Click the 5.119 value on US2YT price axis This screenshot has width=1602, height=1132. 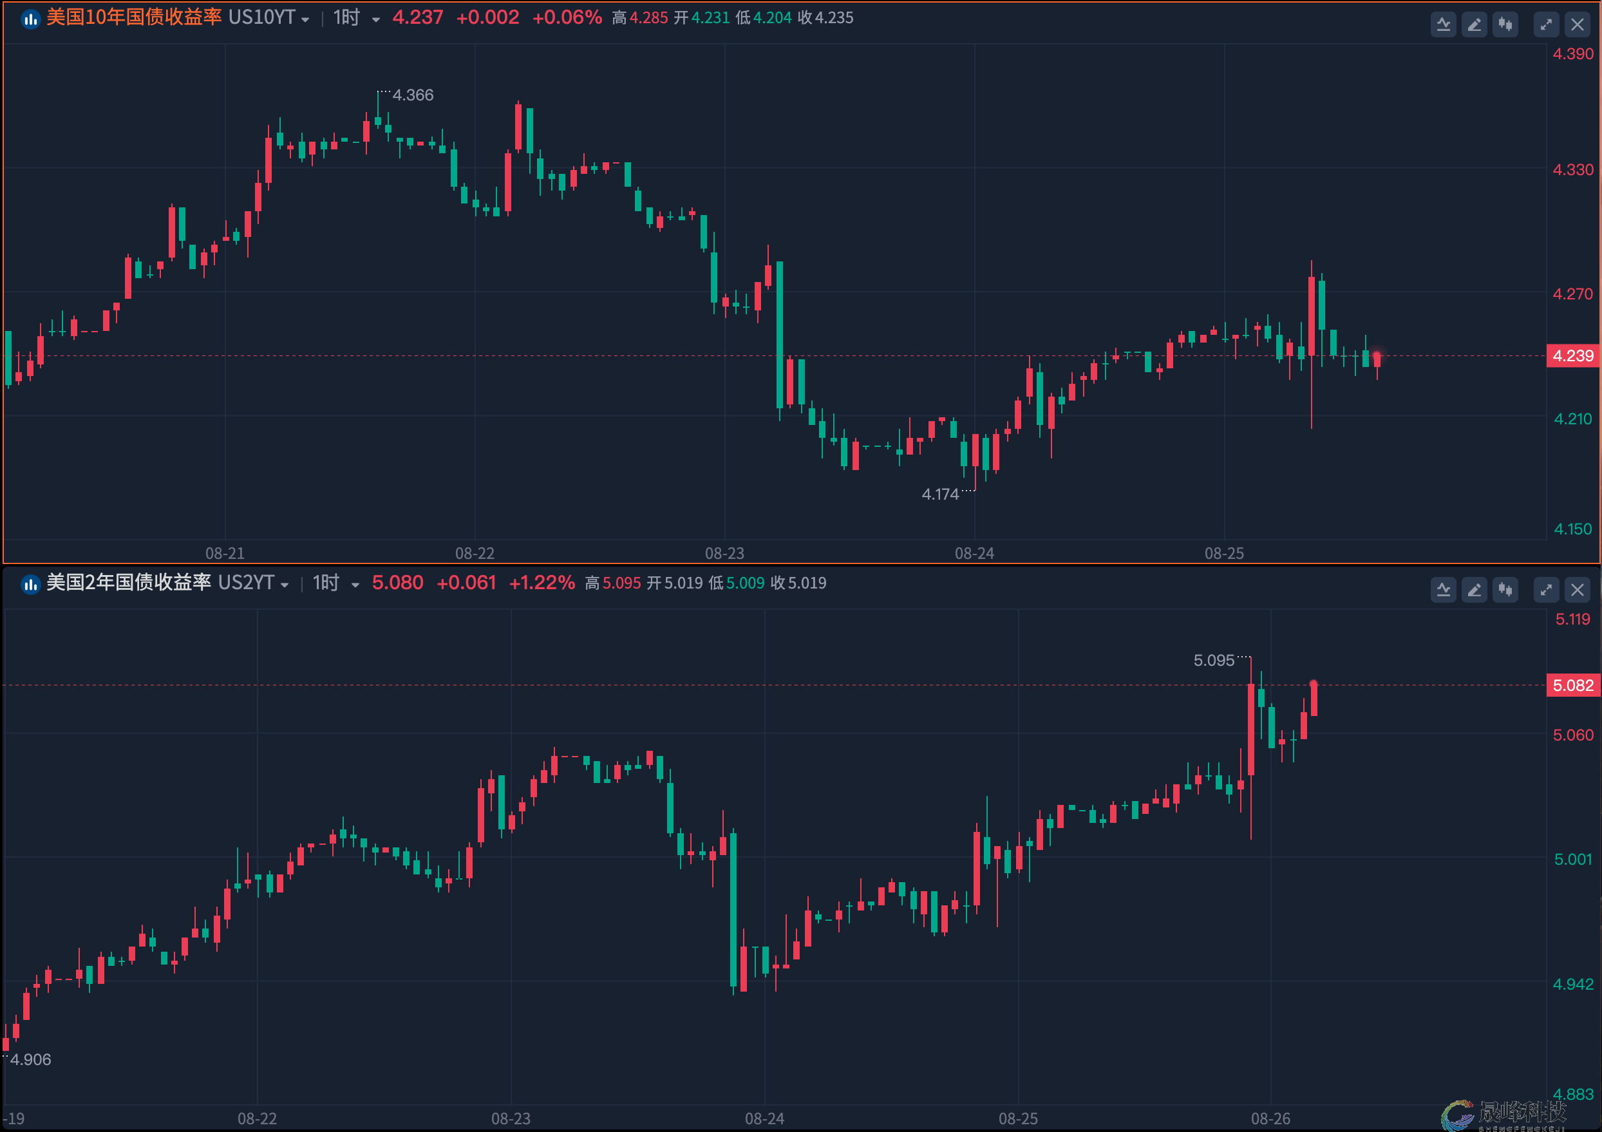(1572, 619)
